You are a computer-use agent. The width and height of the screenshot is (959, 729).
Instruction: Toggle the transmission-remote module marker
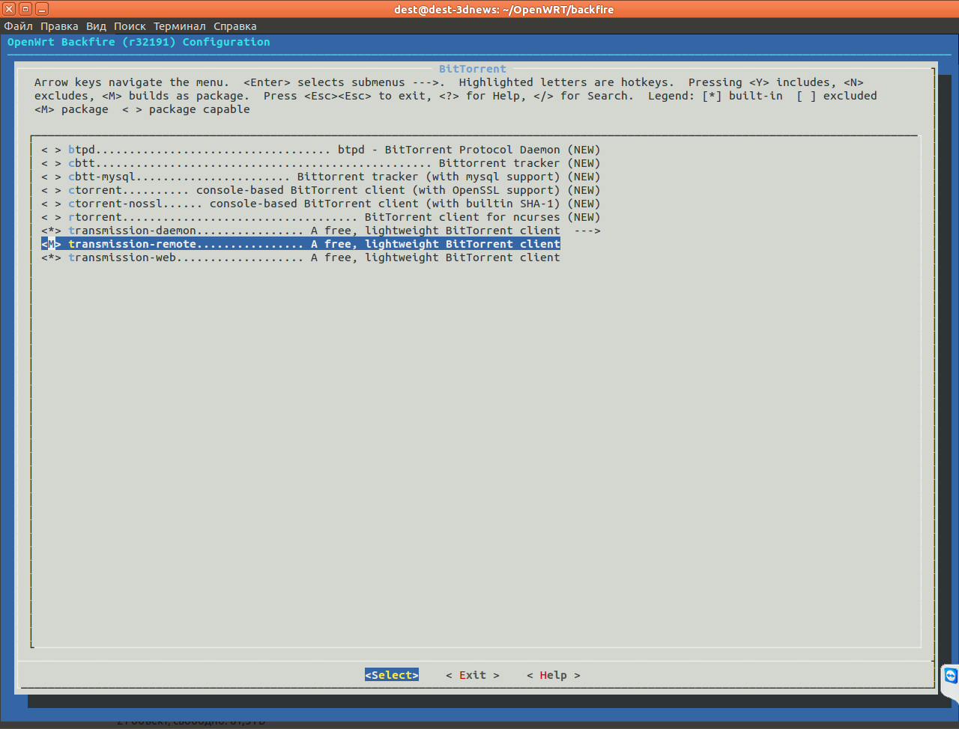click(x=51, y=244)
